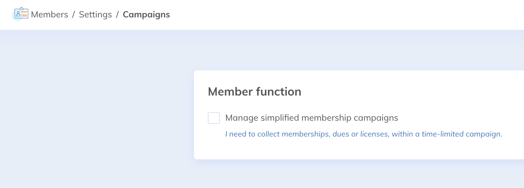Click the 'Member function' heading
The width and height of the screenshot is (524, 188).
(254, 92)
